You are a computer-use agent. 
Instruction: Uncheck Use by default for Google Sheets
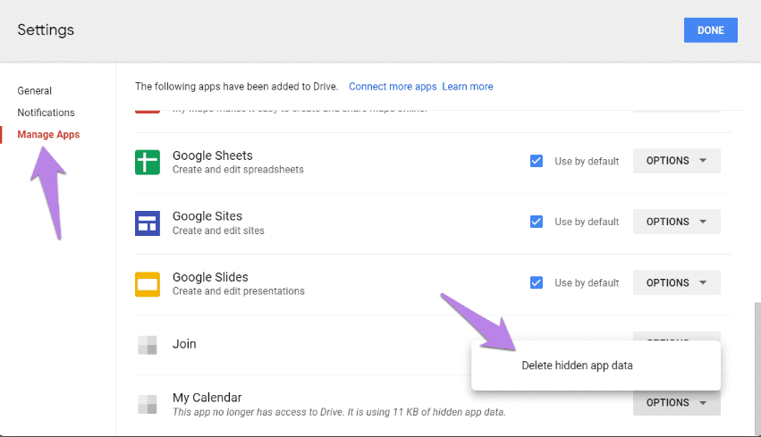537,161
